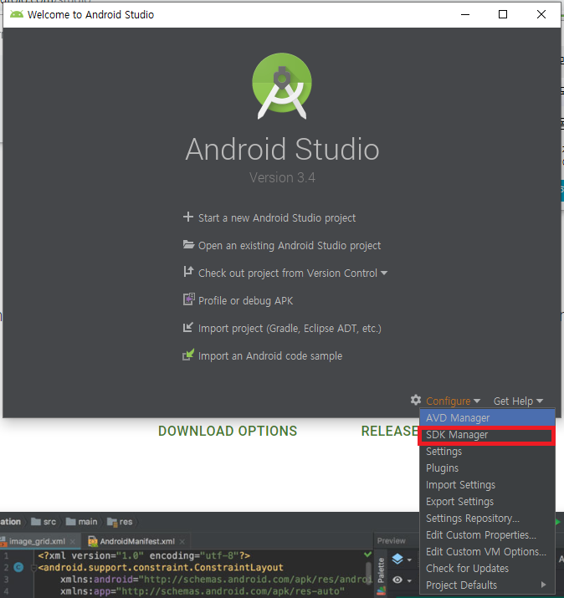Click the AndroidManifest.xml file icon
Screen dimensions: 564x598
click(x=93, y=541)
